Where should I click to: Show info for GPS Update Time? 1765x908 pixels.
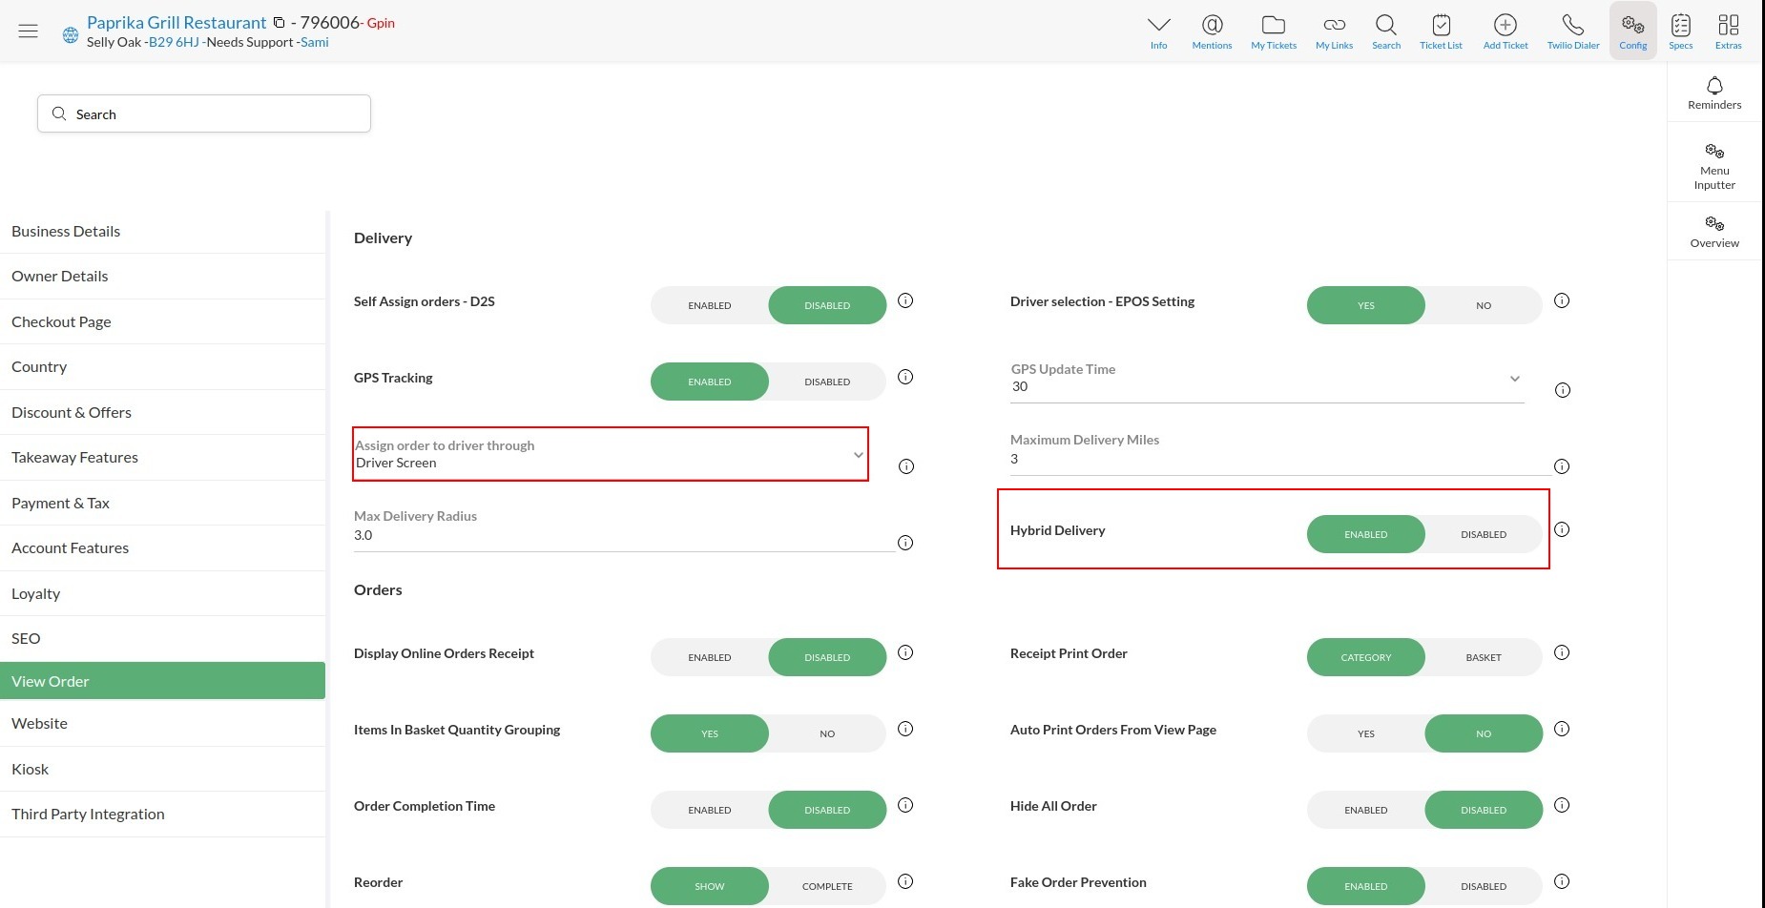(x=1563, y=390)
